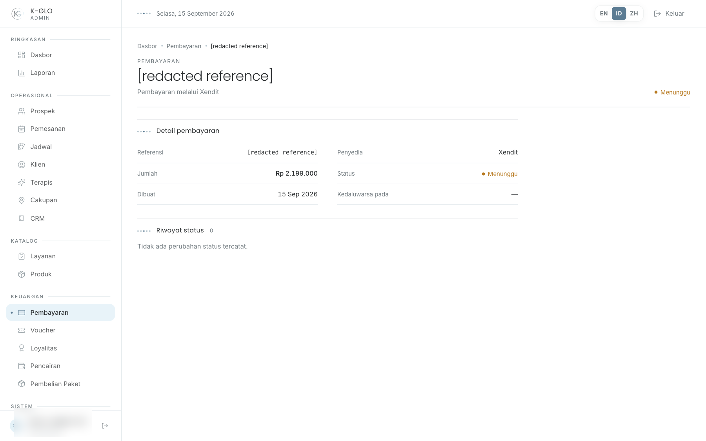The image size is (706, 441).
Task: Open the Loyalitas award icon
Action: pos(22,348)
